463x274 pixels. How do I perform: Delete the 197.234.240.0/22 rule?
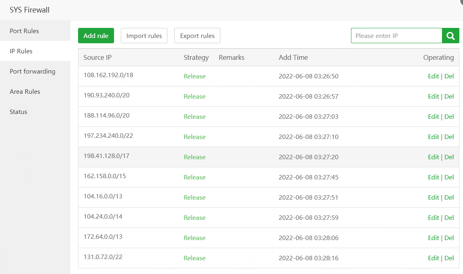coord(449,137)
